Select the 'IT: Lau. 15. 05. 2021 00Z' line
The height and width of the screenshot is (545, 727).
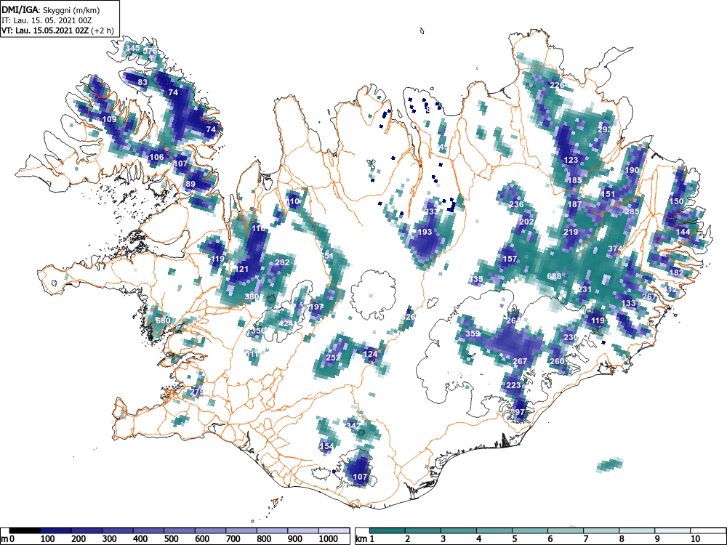[46, 20]
